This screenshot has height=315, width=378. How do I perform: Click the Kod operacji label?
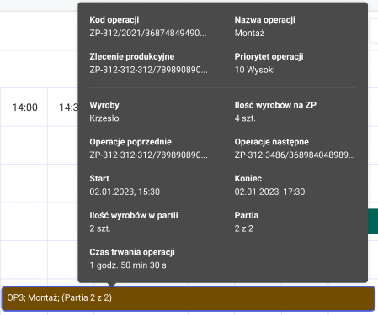click(114, 20)
